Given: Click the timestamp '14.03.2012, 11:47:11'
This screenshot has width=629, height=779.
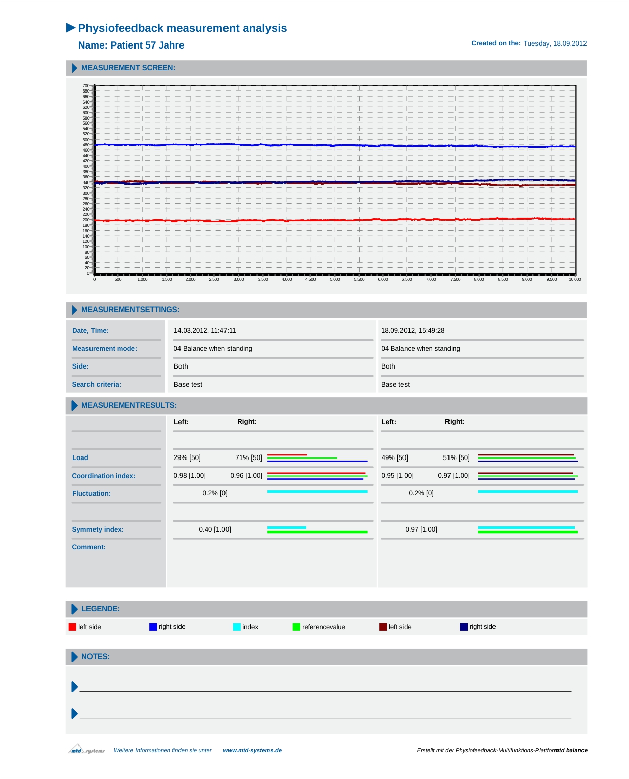Looking at the screenshot, I should tap(205, 331).
